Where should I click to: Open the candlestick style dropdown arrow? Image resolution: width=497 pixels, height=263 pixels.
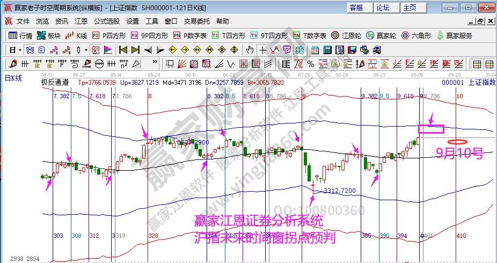(86, 50)
